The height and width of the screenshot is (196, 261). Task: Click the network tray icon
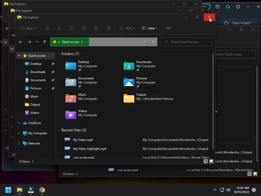pyautogui.click(x=222, y=190)
